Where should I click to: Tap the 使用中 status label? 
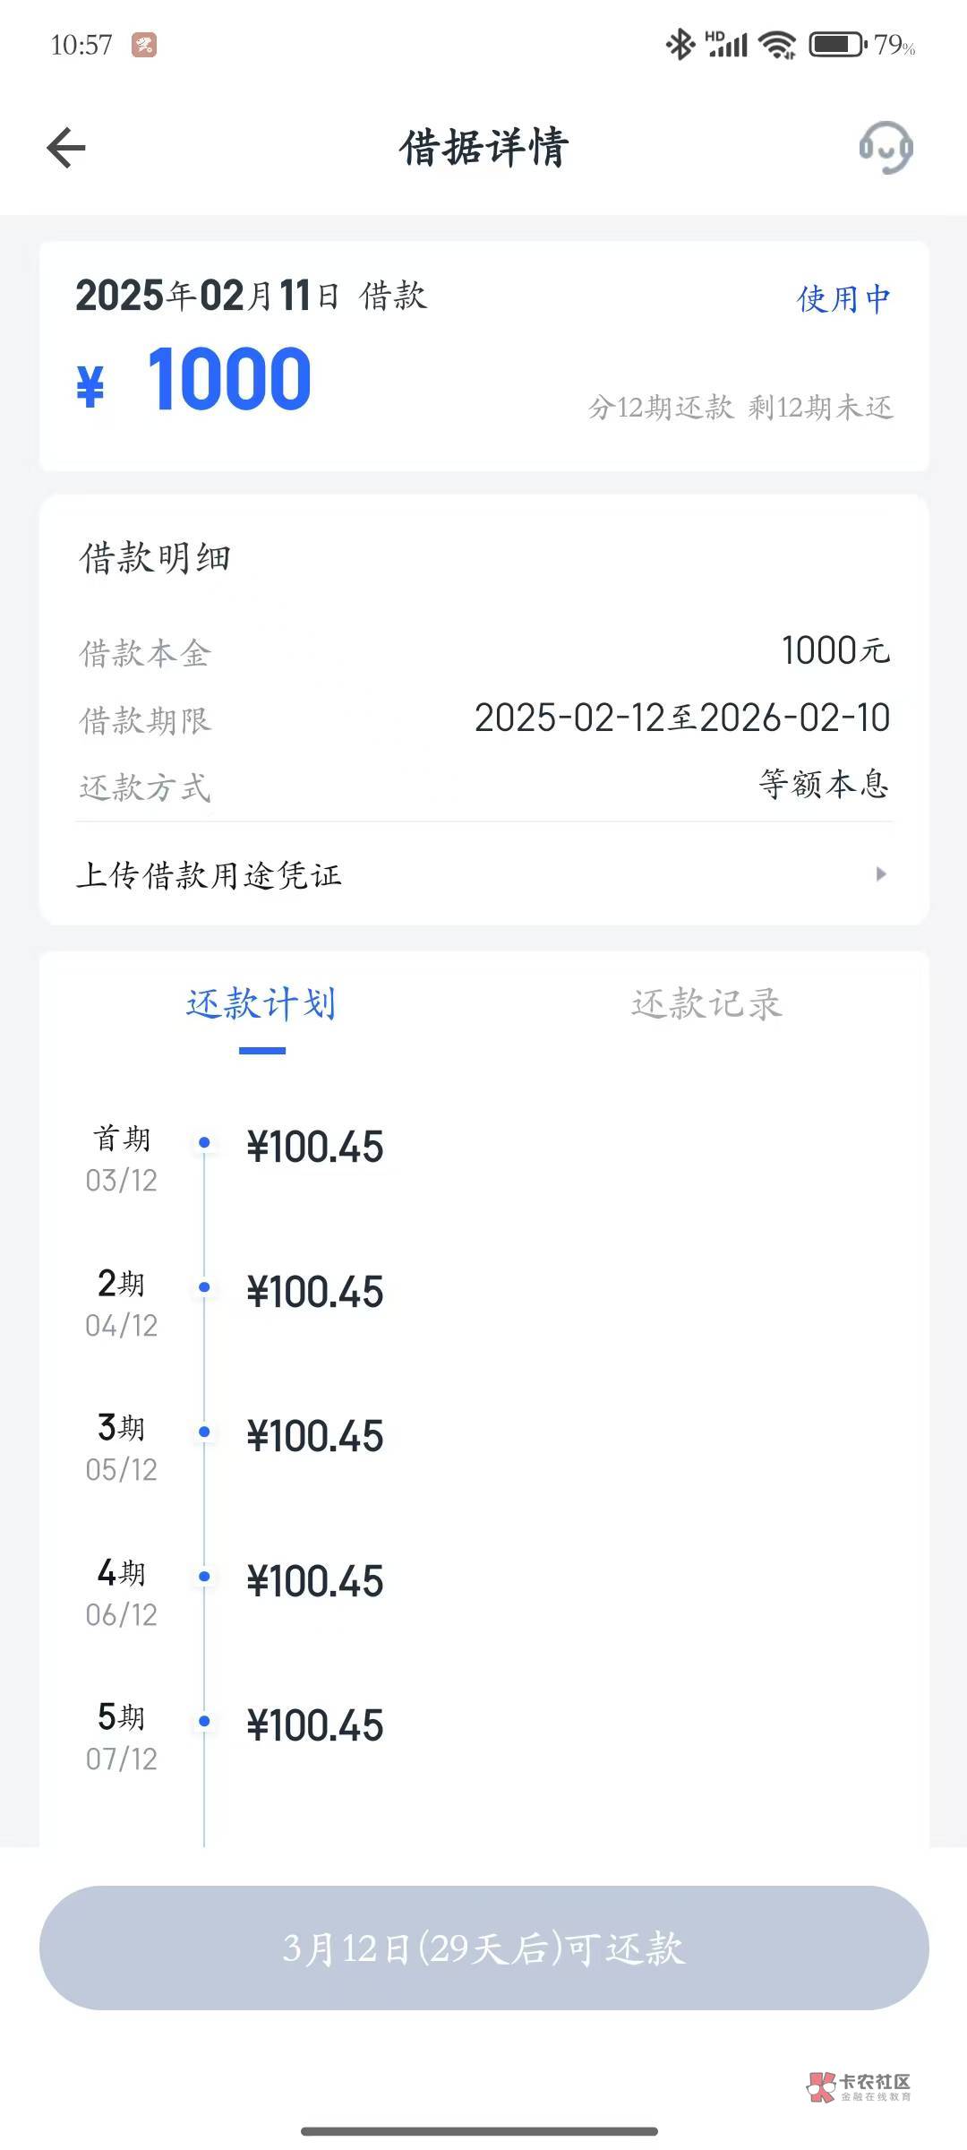[843, 299]
